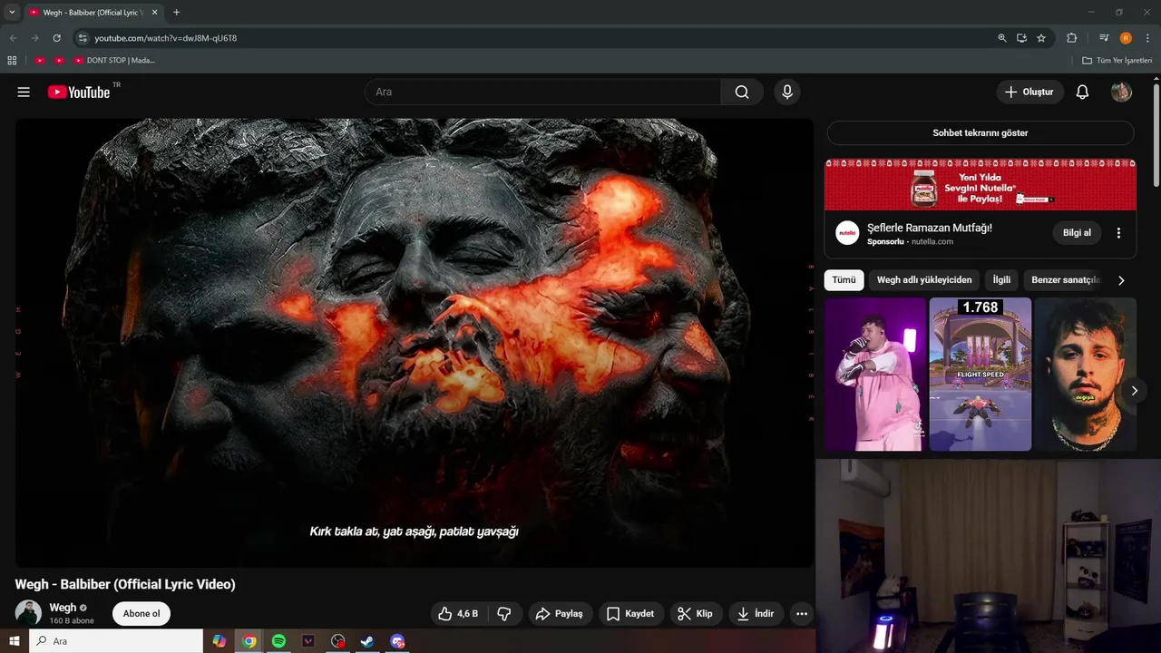This screenshot has height=653, width=1161.
Task: Click the search magnifier button beside Ara
Action: coord(742,92)
